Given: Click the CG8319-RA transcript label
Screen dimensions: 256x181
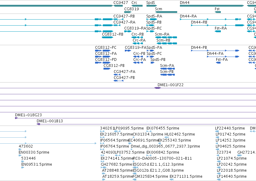Looking at the screenshot, I should click(135, 28).
